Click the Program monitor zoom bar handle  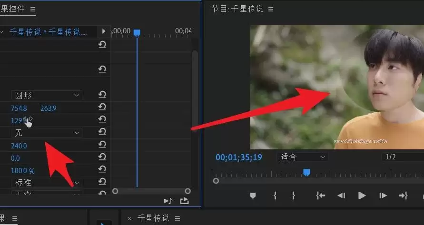pyautogui.click(x=216, y=181)
